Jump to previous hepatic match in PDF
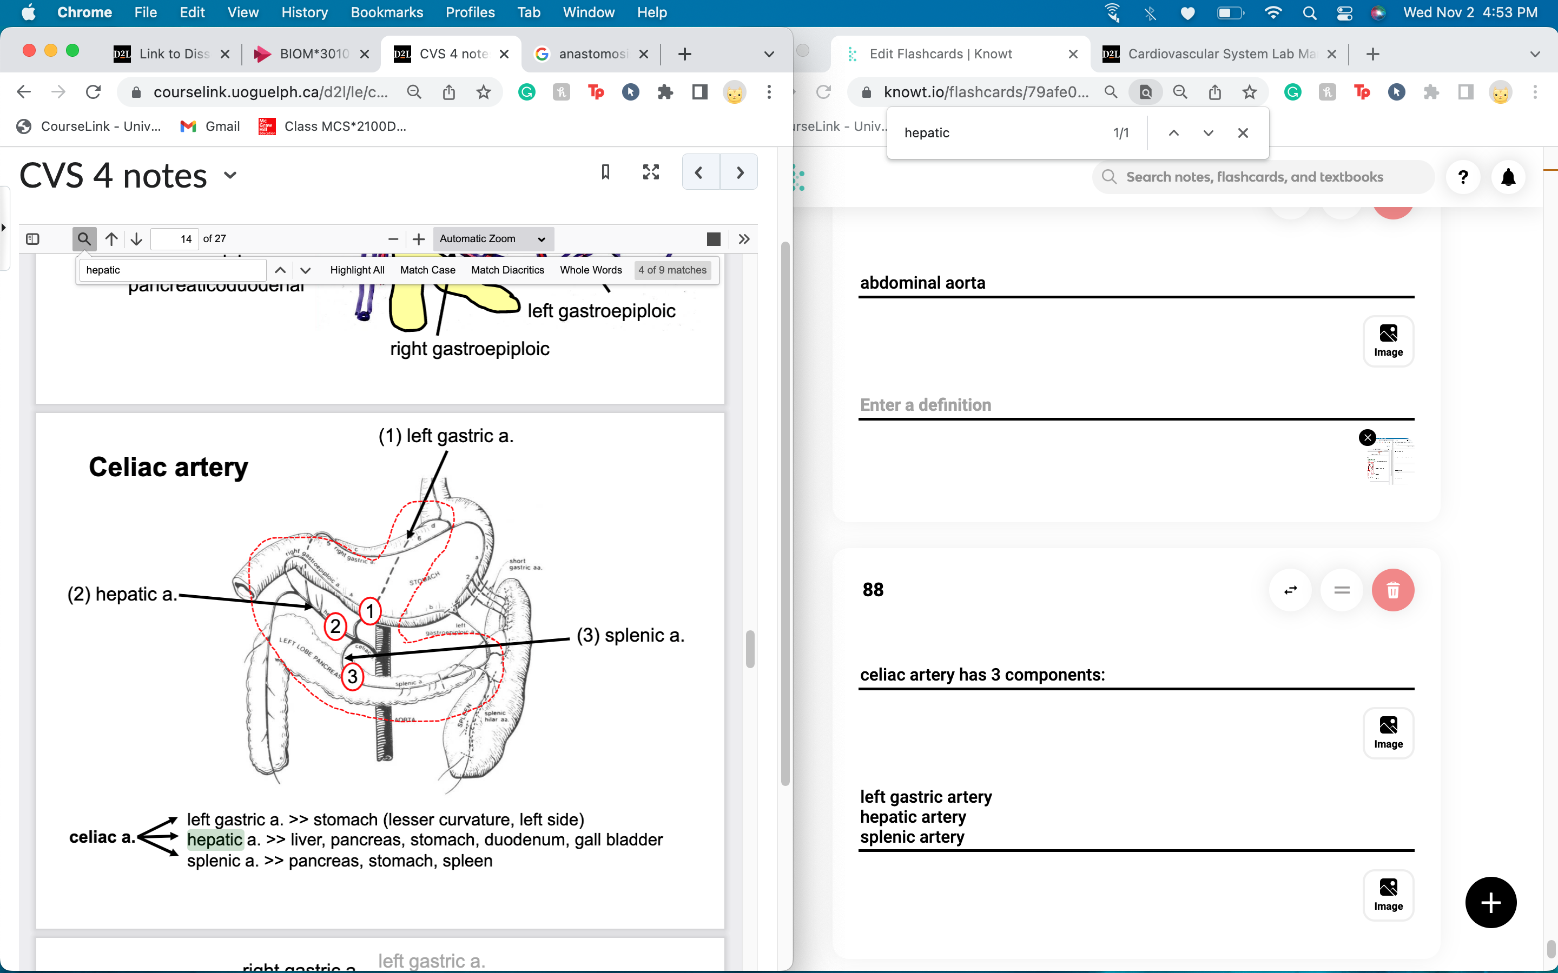1558x973 pixels. click(280, 270)
